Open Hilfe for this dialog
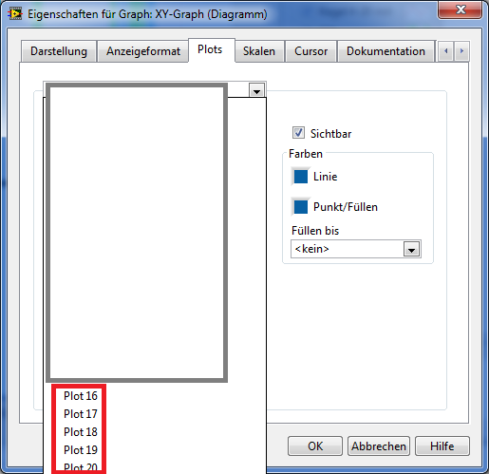489x474 pixels. coord(442,446)
